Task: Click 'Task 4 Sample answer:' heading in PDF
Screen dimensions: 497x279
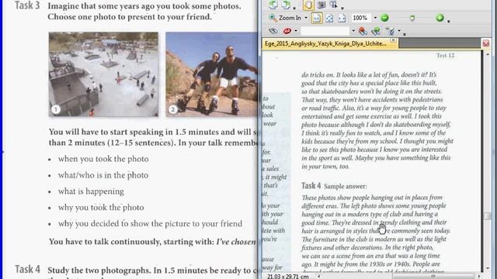Action: tap(334, 186)
